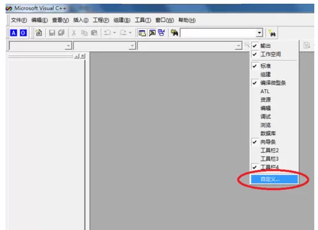Enable the 组建 toolbar option
The height and width of the screenshot is (230, 318).
pos(274,74)
